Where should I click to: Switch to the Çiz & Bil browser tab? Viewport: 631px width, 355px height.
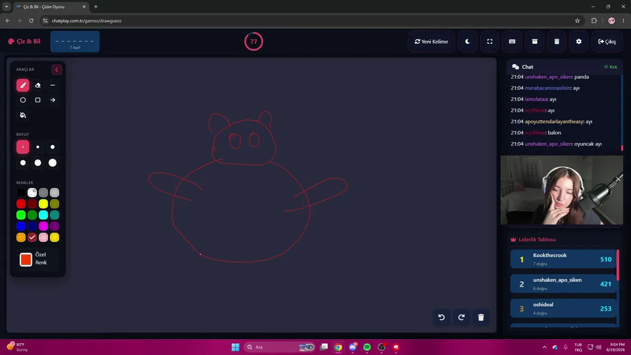pos(51,7)
